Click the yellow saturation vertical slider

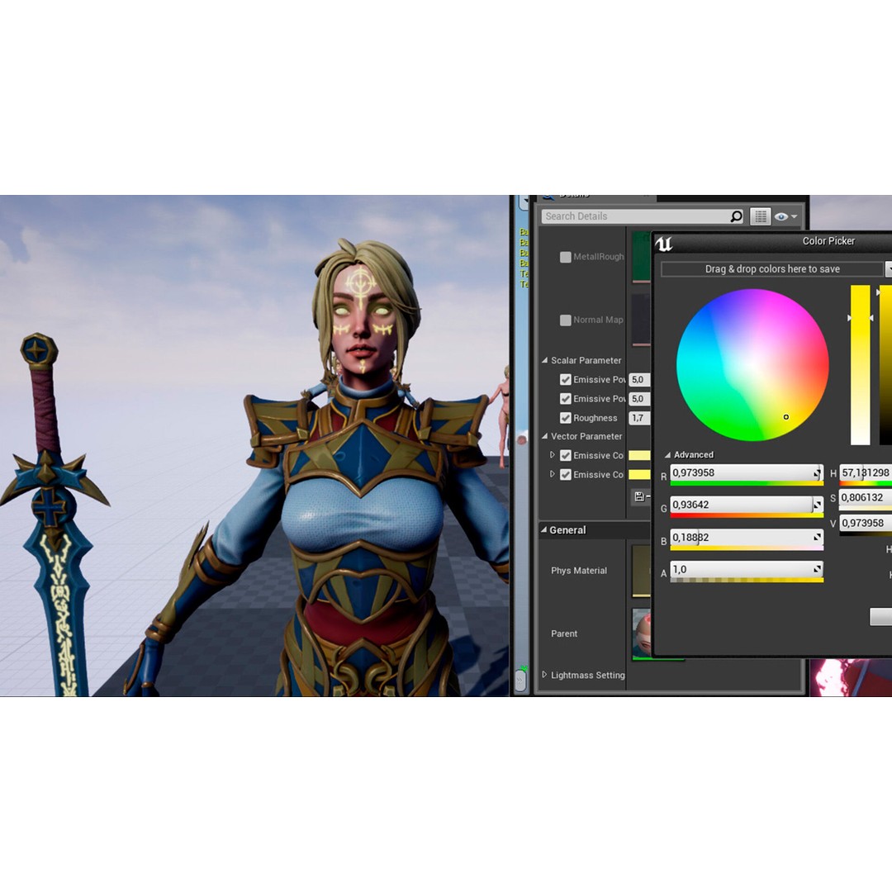(x=860, y=365)
